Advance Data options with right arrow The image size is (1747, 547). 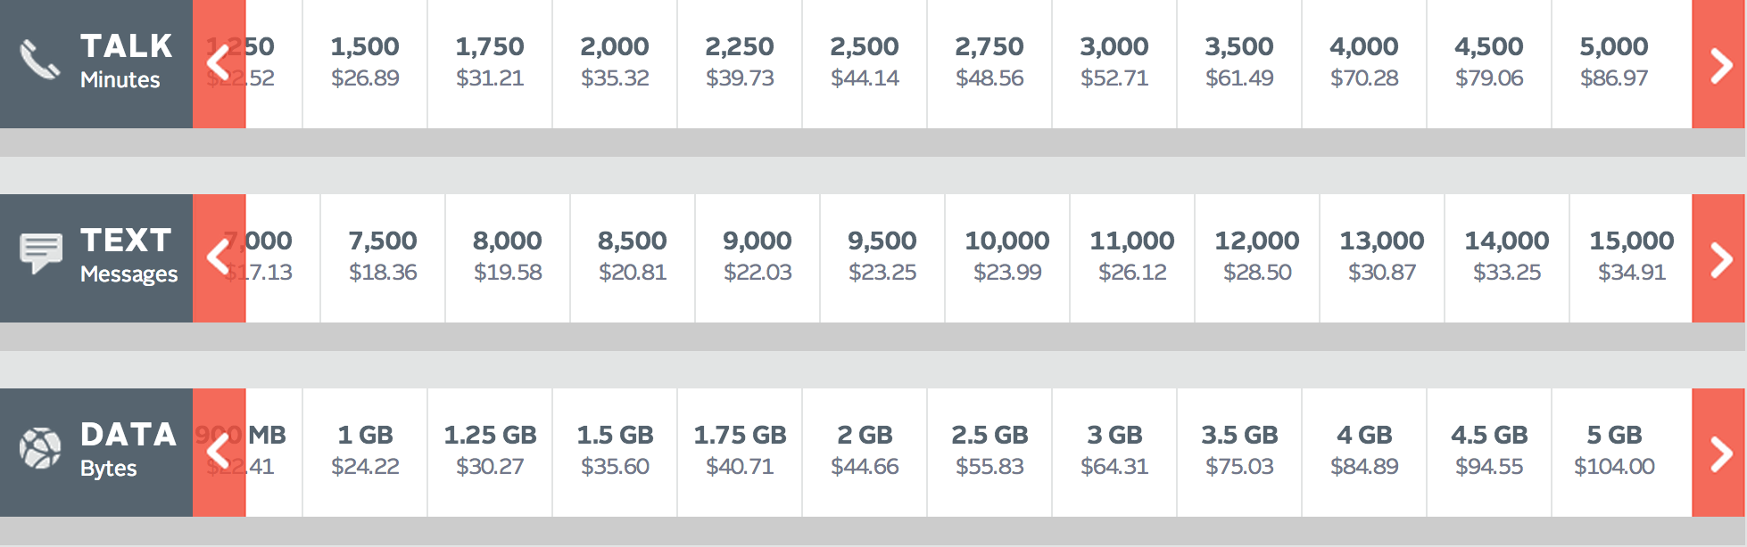coord(1718,453)
